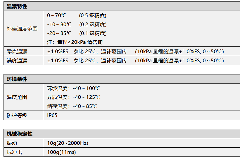244x159 pixels.
Task: Click the 环境条件 section header
Action: point(17,79)
